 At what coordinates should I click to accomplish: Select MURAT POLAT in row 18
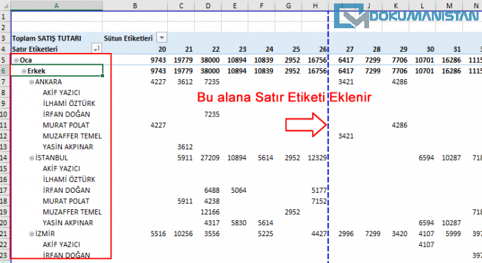(66, 201)
